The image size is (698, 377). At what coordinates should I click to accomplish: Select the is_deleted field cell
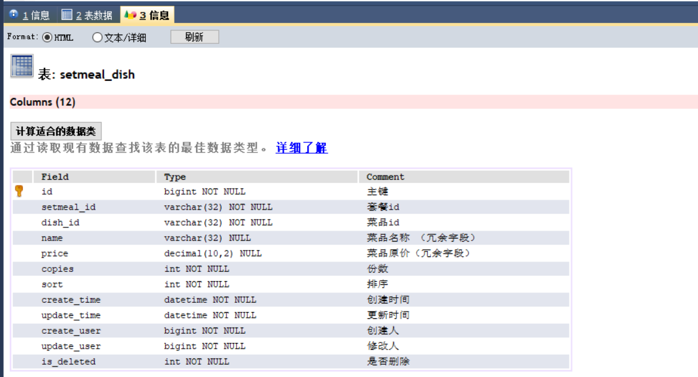tap(95, 362)
